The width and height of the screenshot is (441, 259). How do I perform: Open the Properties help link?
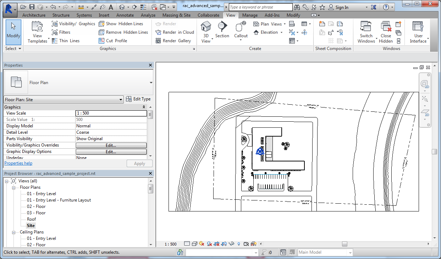18,163
